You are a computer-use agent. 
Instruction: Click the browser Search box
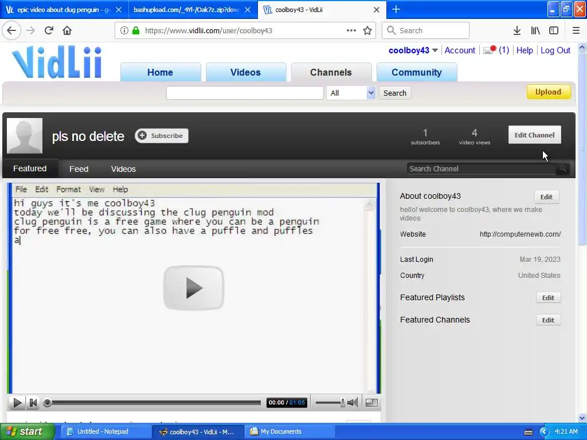point(426,30)
